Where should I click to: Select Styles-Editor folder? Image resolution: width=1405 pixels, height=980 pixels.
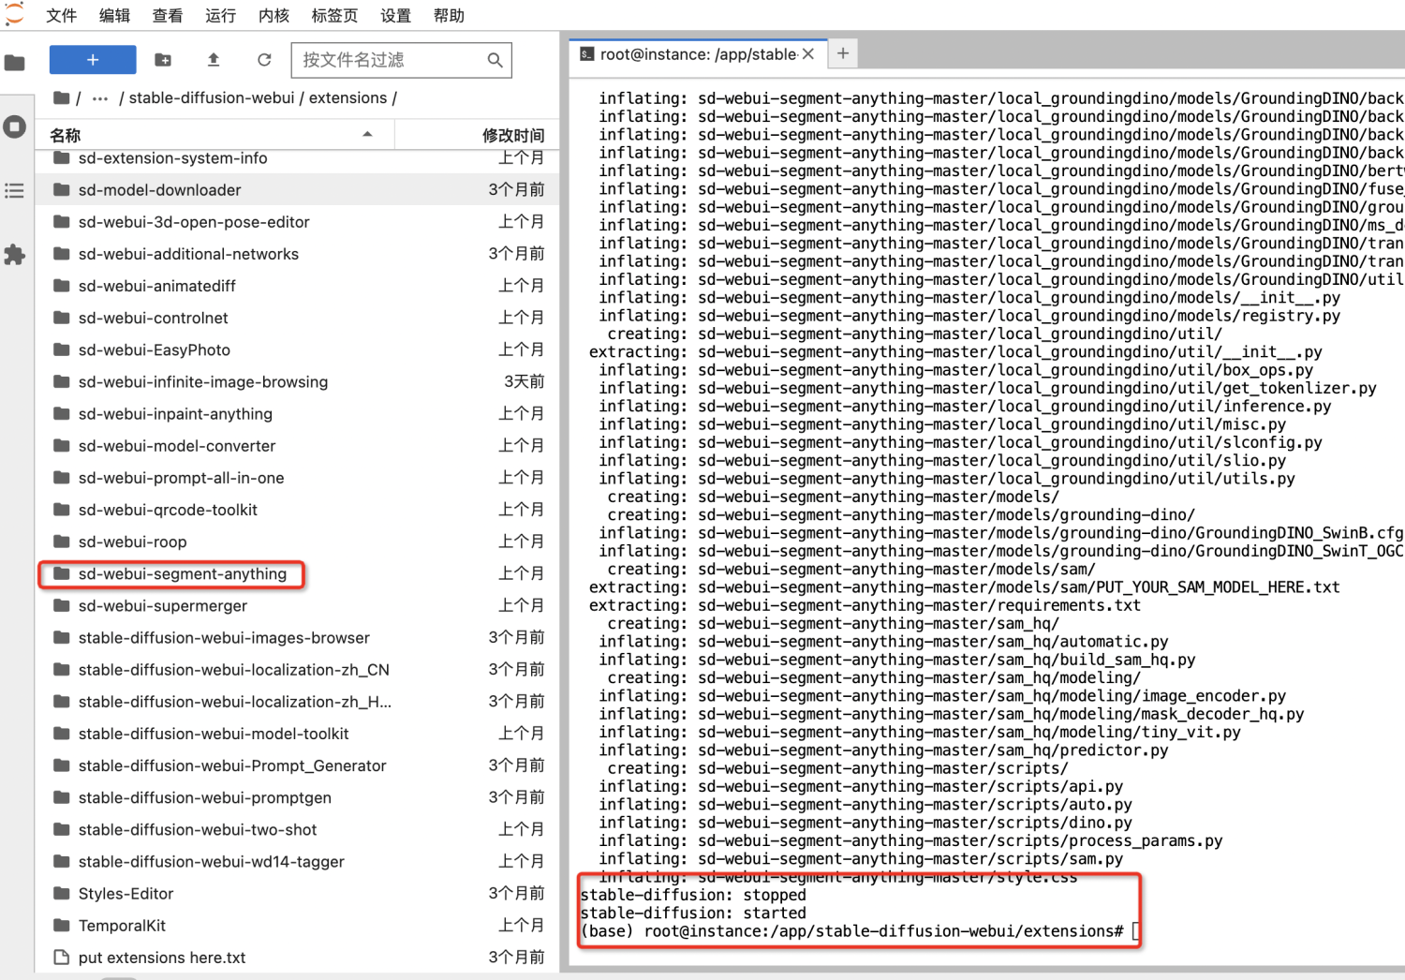tap(299, 894)
